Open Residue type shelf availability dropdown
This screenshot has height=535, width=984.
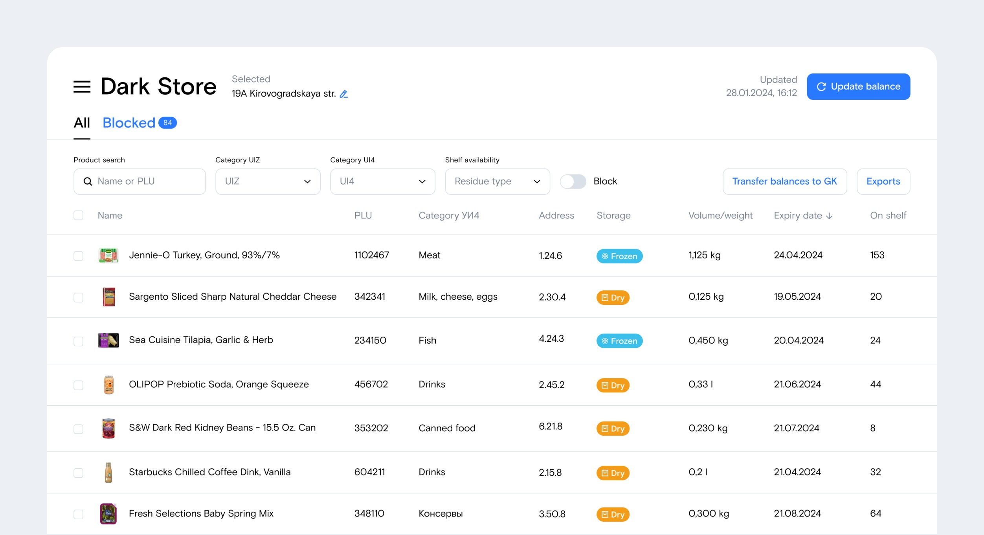[497, 181]
